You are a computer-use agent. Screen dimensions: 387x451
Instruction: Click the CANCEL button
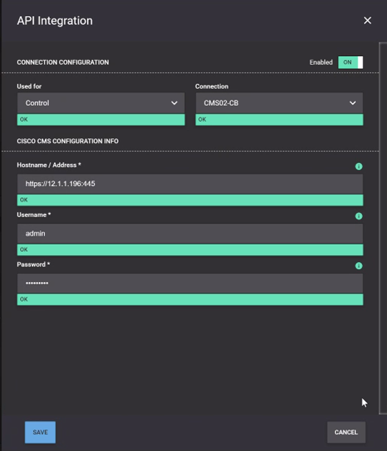346,432
